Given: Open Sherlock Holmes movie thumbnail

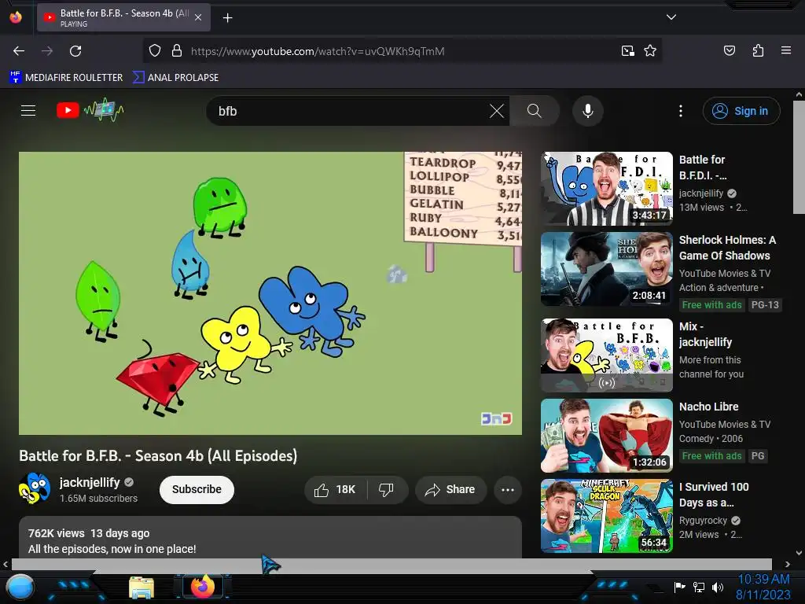Looking at the screenshot, I should coord(606,269).
